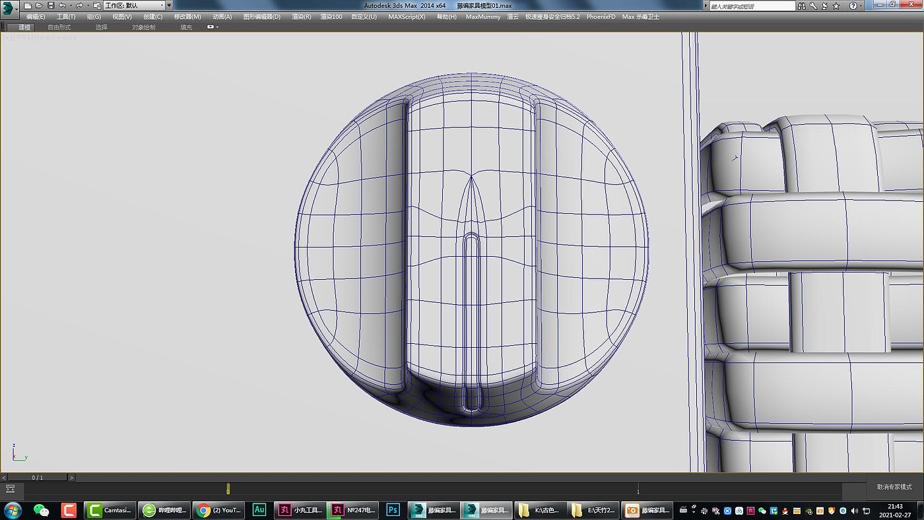Click the 取消专家模式 button
This screenshot has height=520, width=924.
[894, 487]
